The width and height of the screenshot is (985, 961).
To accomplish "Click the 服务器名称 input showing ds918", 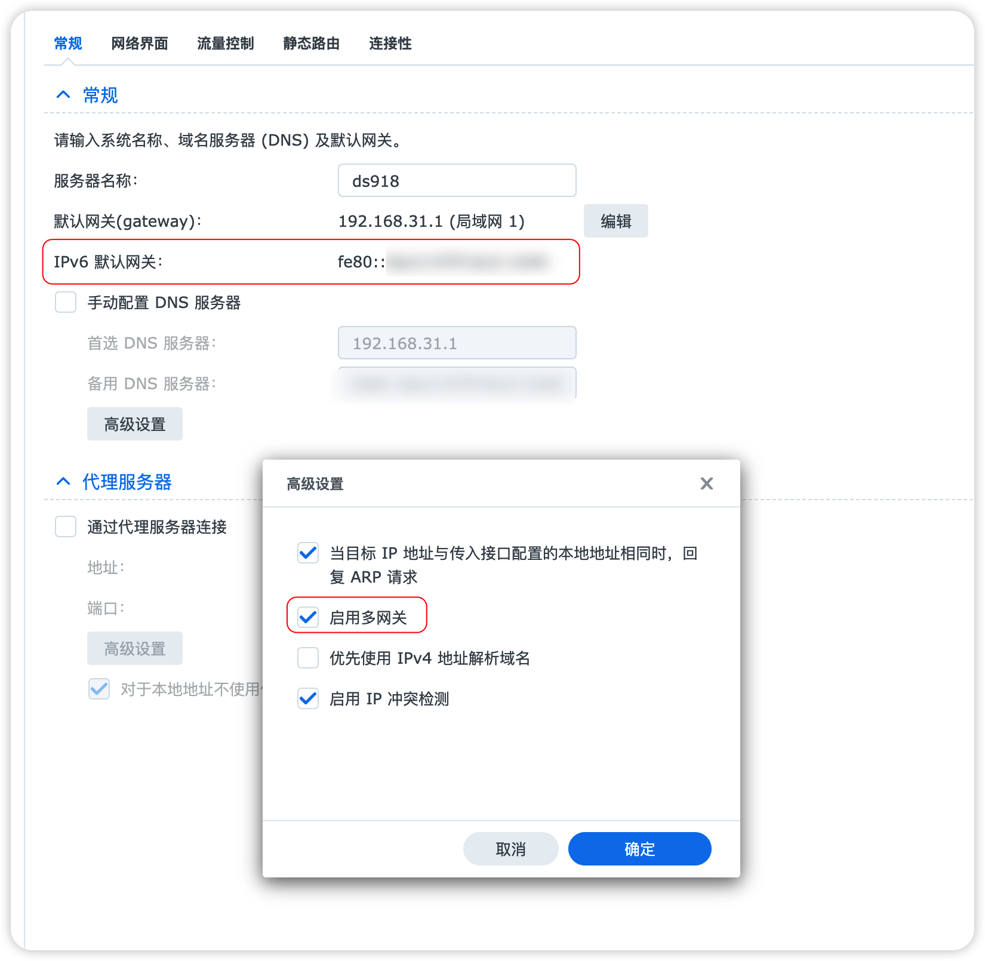I will (x=457, y=180).
